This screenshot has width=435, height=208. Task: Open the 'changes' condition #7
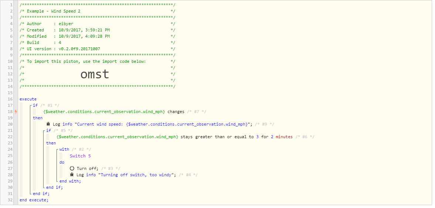point(176,112)
